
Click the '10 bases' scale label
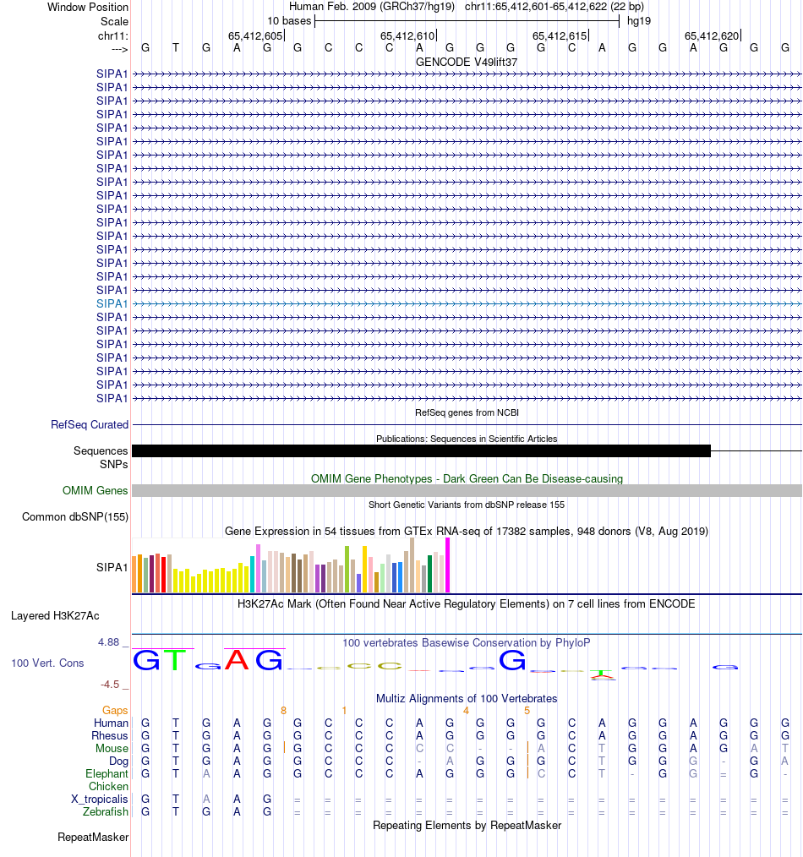coord(289,21)
